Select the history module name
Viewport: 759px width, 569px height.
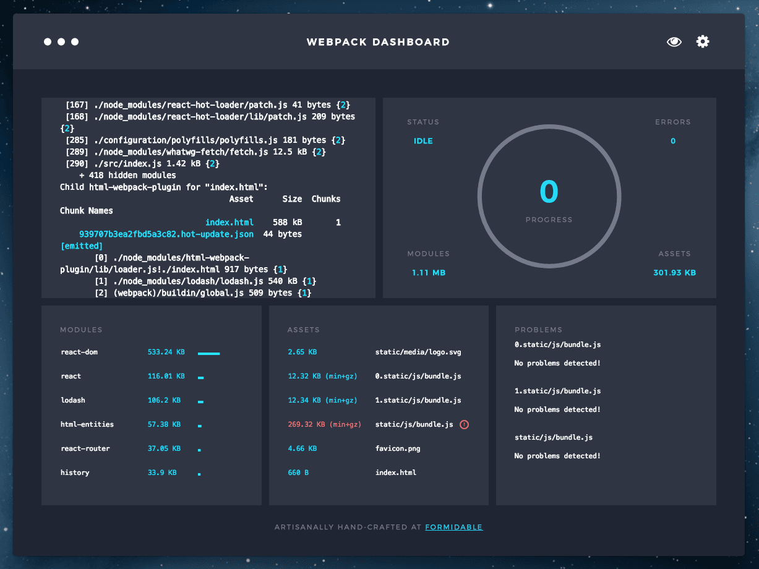(75, 473)
